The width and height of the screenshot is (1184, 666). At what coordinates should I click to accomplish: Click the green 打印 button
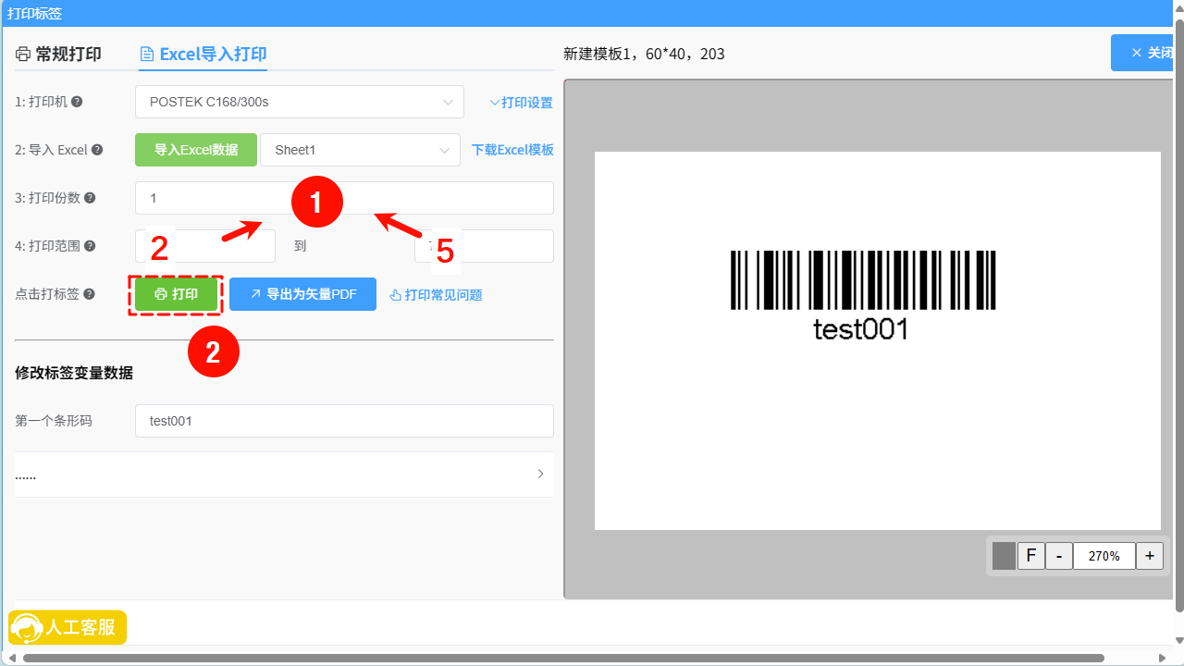pos(176,294)
